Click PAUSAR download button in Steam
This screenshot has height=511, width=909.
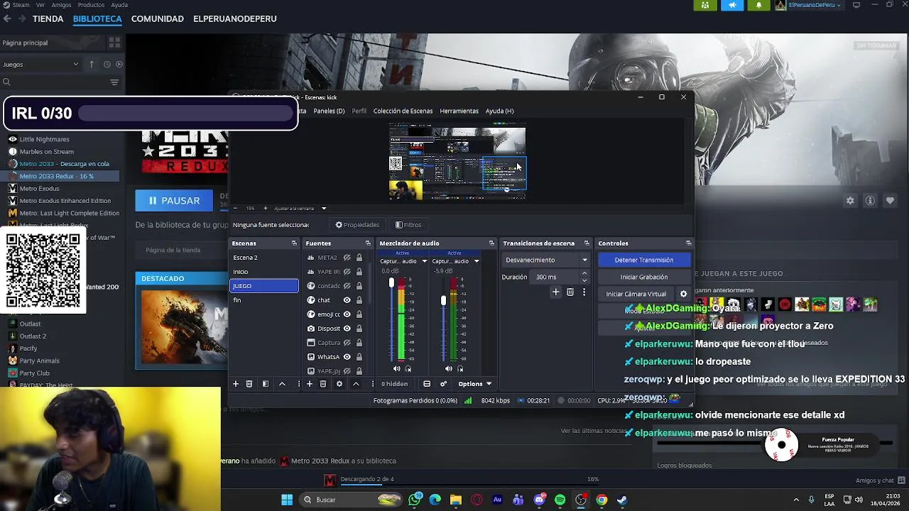coord(174,201)
